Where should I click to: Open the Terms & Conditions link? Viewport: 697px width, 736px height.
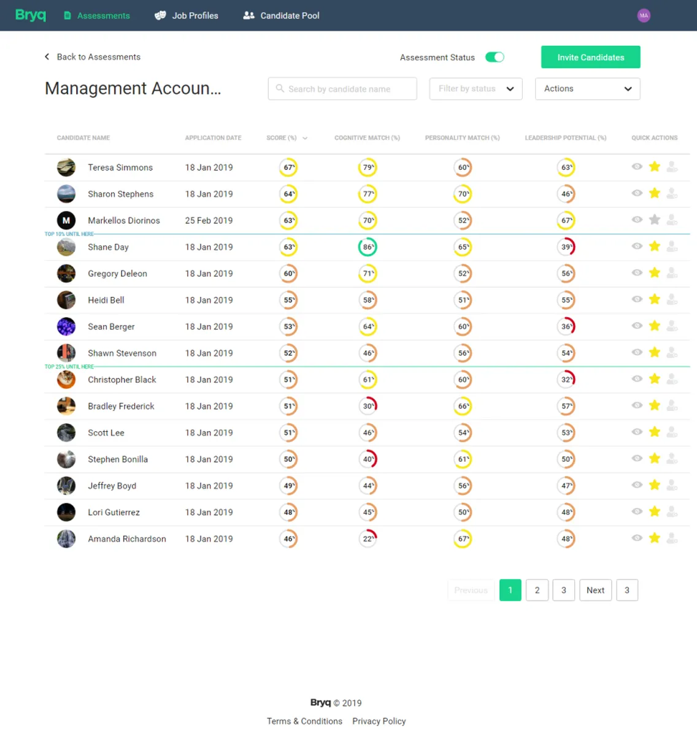coord(304,721)
